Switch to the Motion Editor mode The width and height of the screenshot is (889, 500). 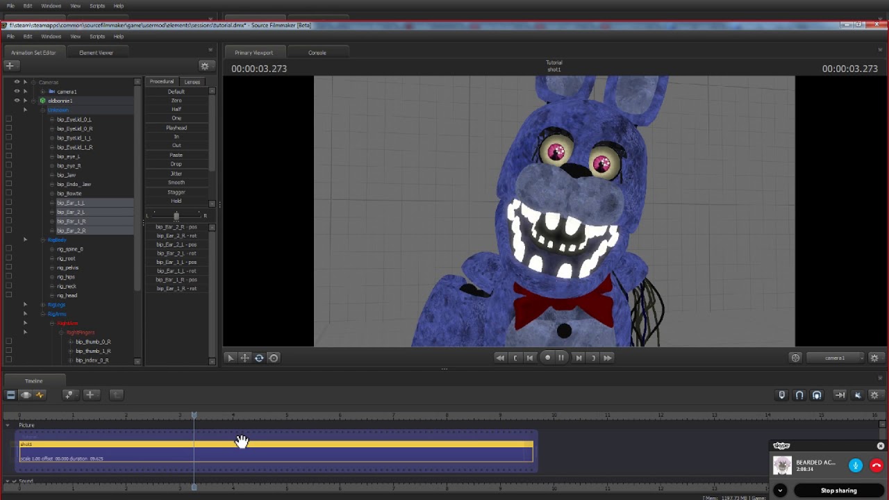click(x=26, y=394)
